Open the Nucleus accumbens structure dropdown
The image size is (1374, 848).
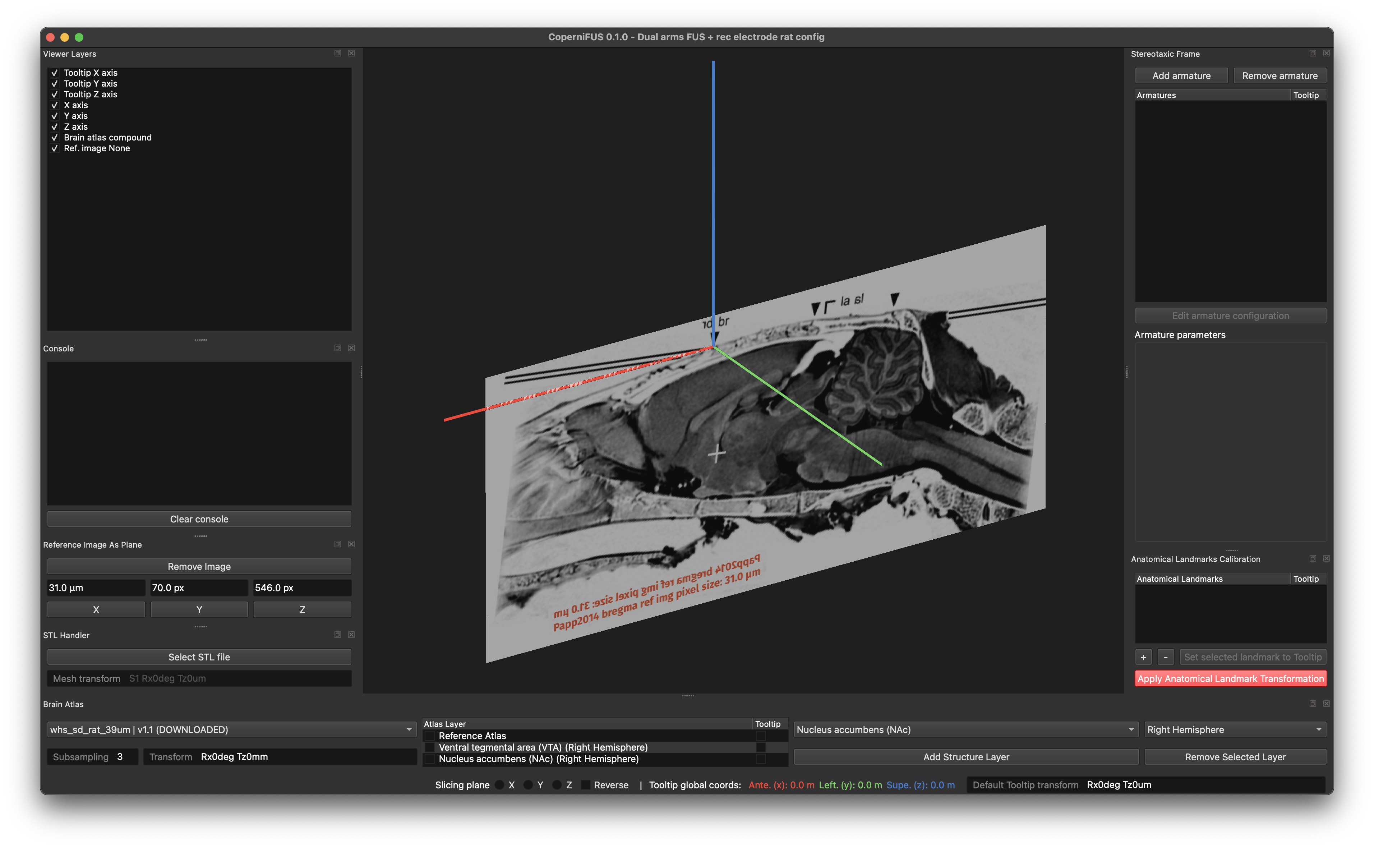tap(966, 729)
